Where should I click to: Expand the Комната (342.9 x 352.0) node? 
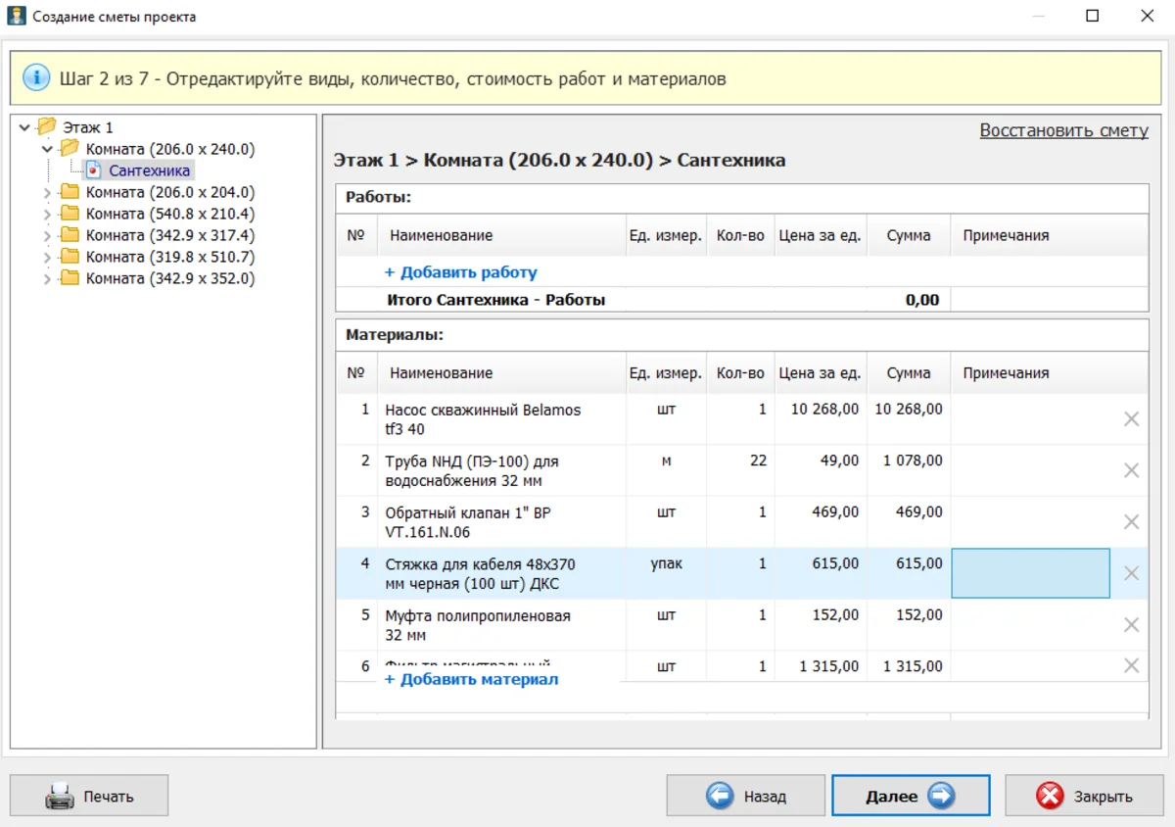[x=47, y=278]
